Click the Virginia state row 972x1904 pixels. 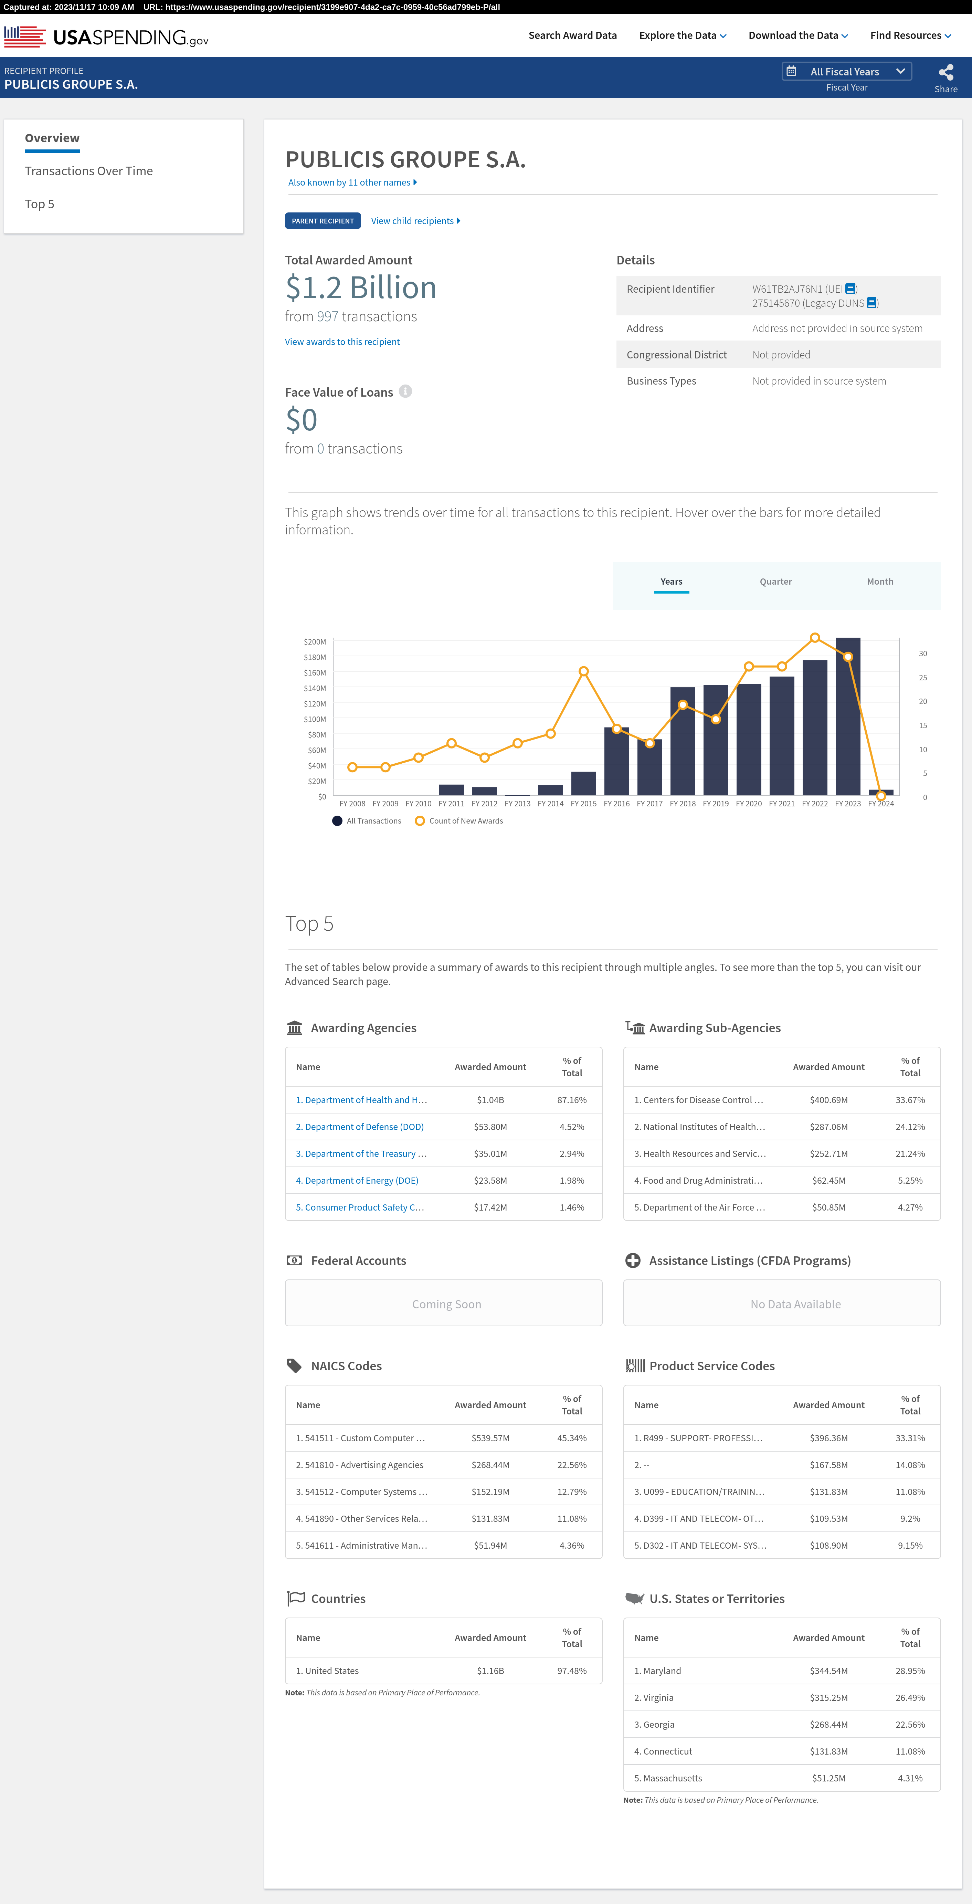(782, 1698)
